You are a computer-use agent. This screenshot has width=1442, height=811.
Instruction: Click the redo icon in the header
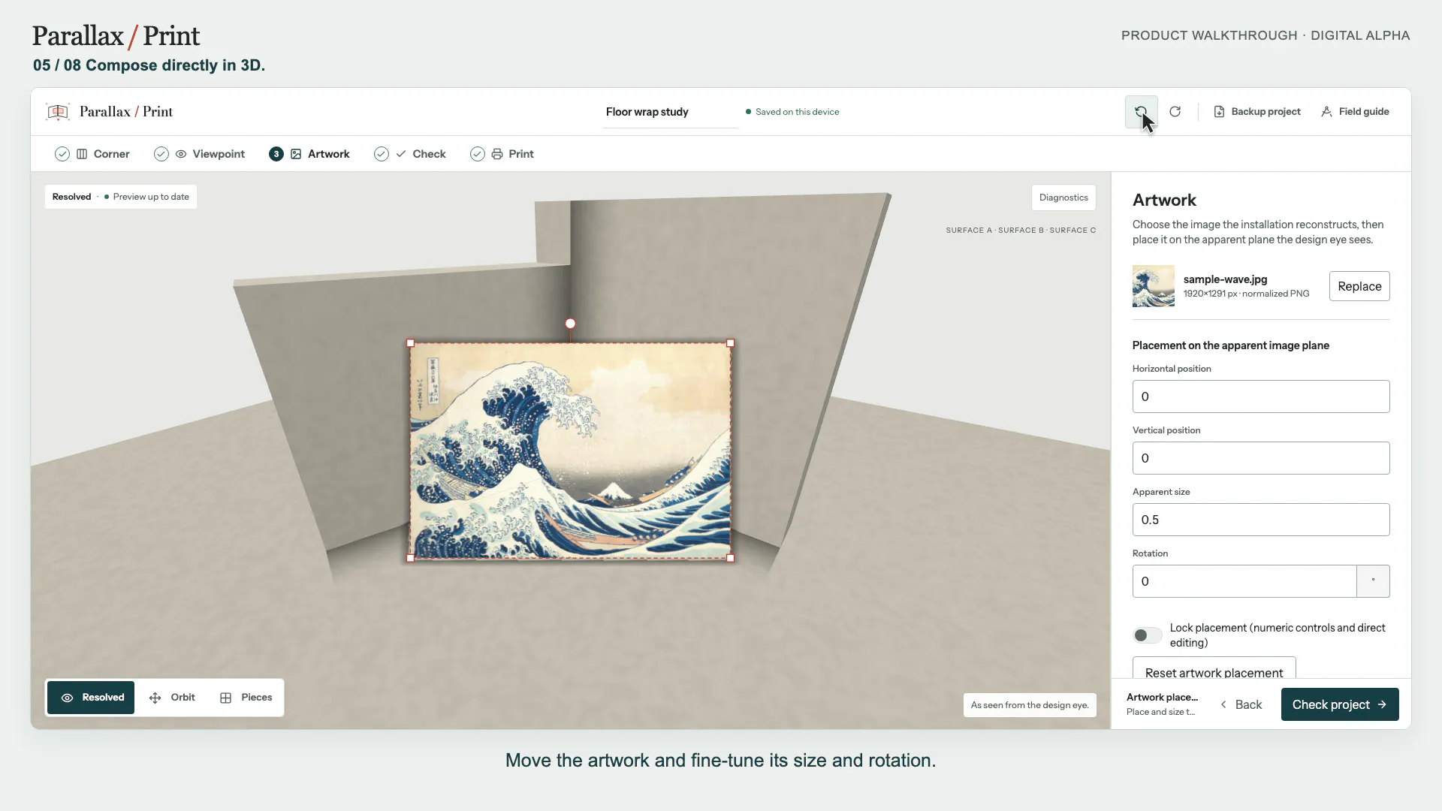pyautogui.click(x=1175, y=112)
